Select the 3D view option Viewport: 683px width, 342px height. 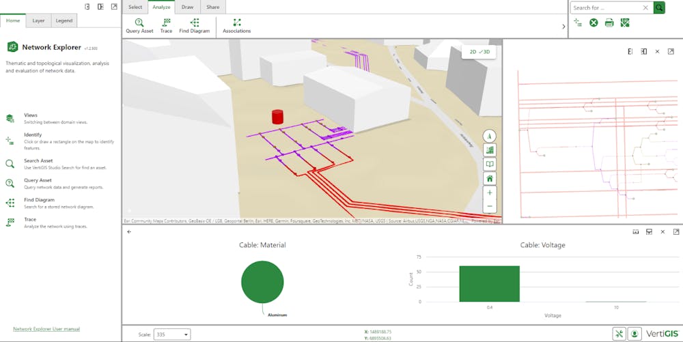coord(484,52)
